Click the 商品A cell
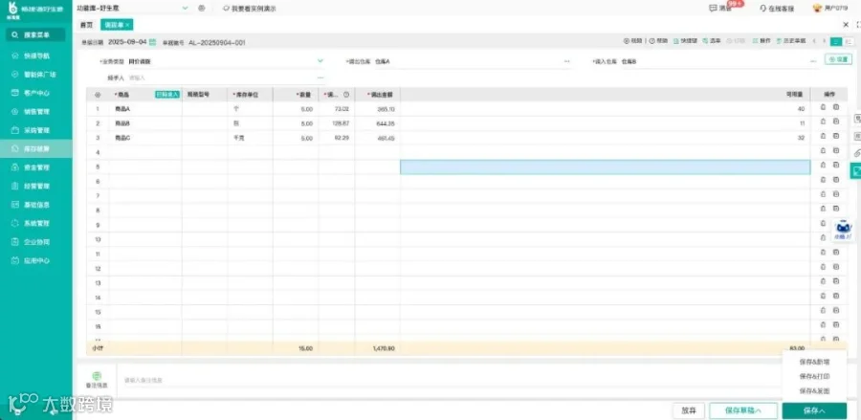Viewport: 861px width, 420px height. 145,109
